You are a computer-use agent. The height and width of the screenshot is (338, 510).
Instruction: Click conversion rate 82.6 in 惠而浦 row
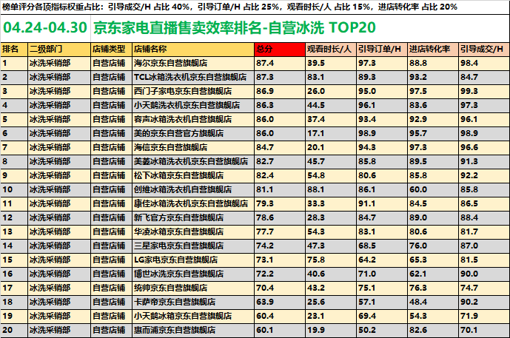[433, 330]
